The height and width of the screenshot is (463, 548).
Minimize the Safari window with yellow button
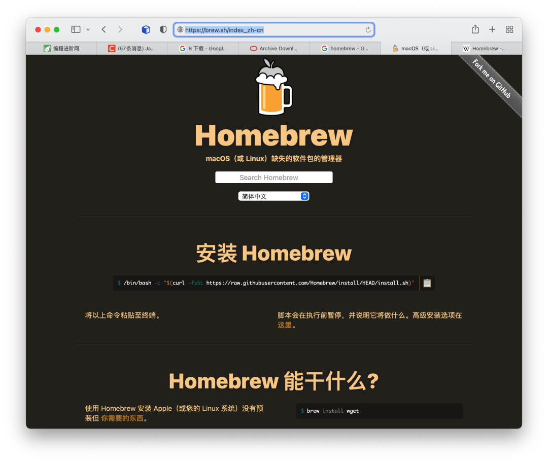(47, 30)
